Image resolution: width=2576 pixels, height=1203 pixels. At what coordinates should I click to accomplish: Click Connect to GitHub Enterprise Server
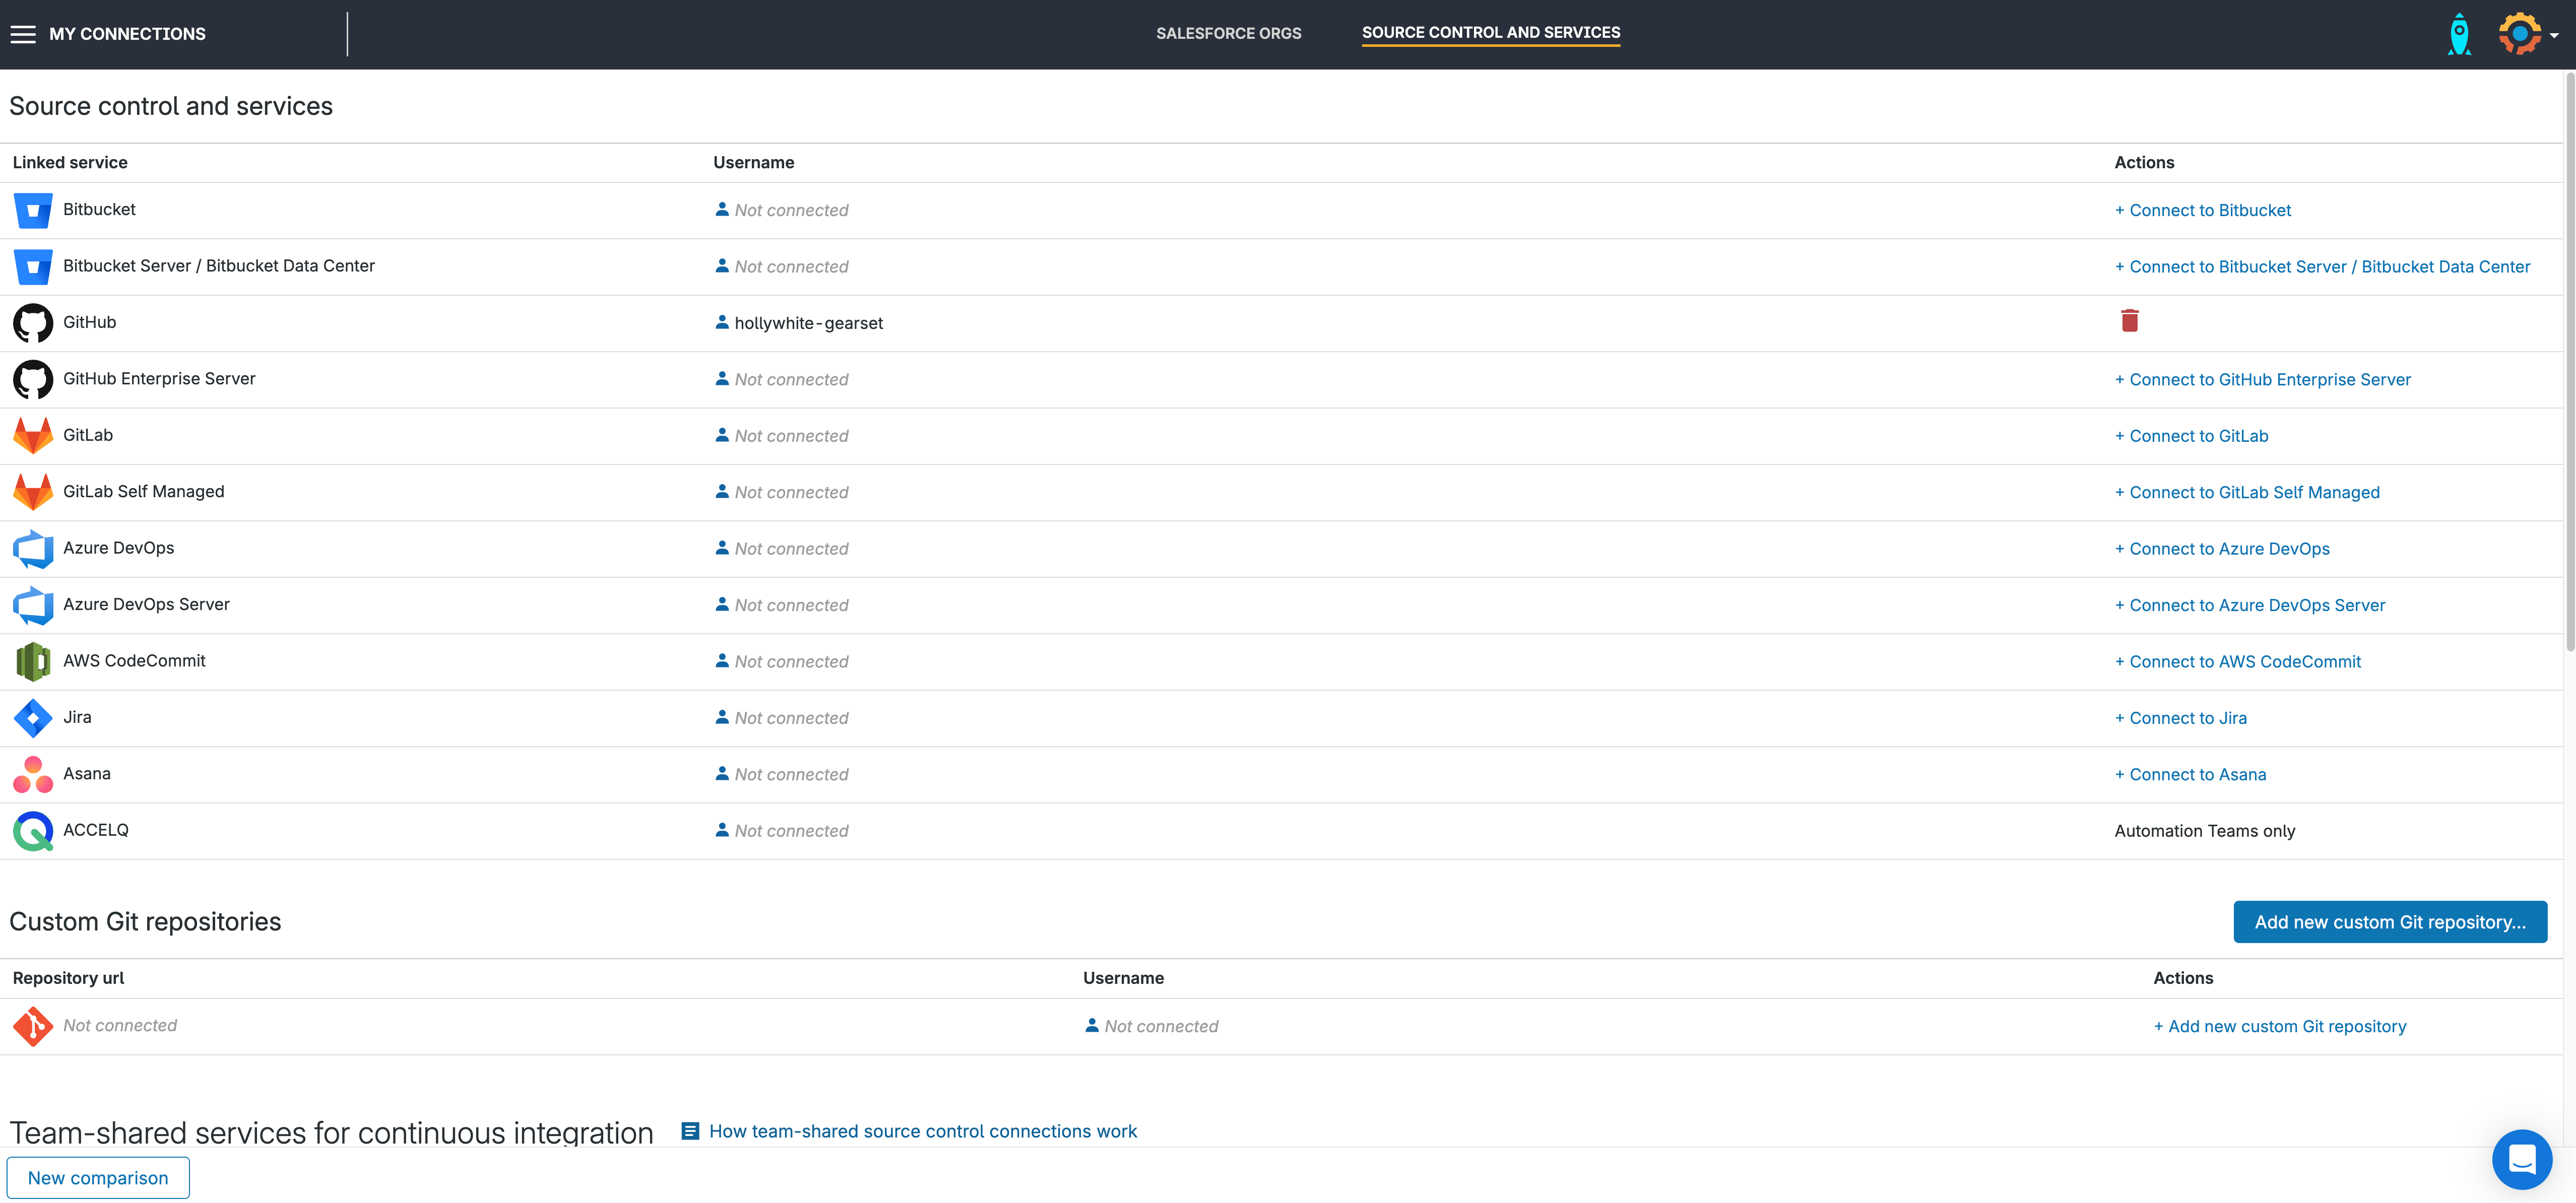coord(2262,379)
